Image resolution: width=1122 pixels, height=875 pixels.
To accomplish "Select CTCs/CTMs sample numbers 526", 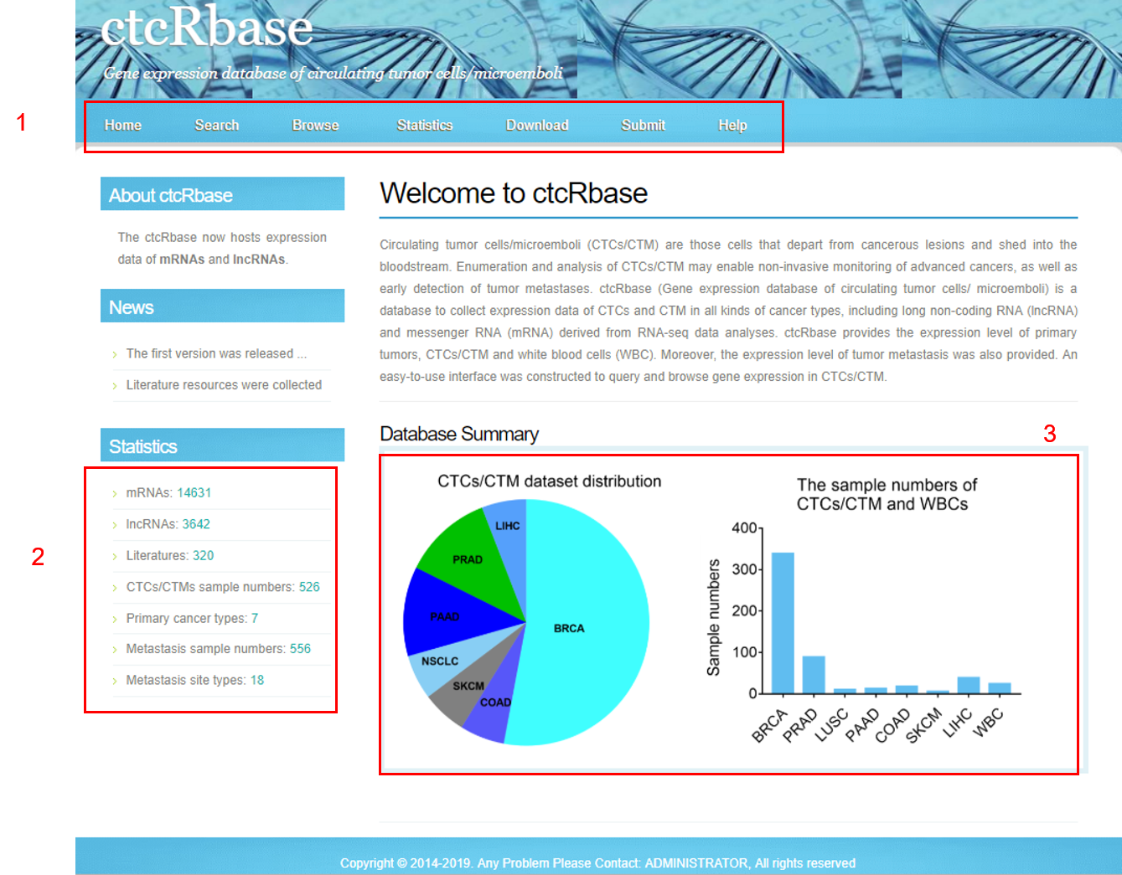I will point(309,587).
